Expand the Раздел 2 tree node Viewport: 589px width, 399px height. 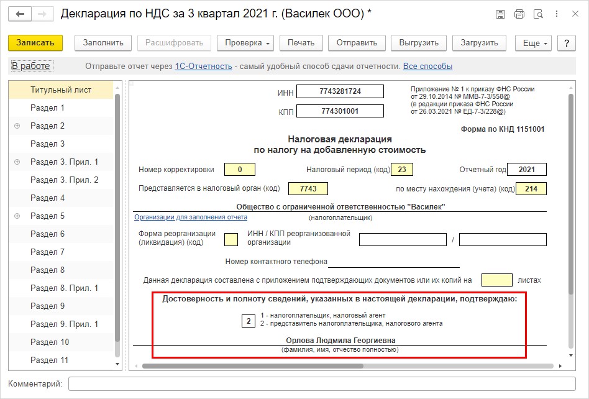(x=17, y=126)
